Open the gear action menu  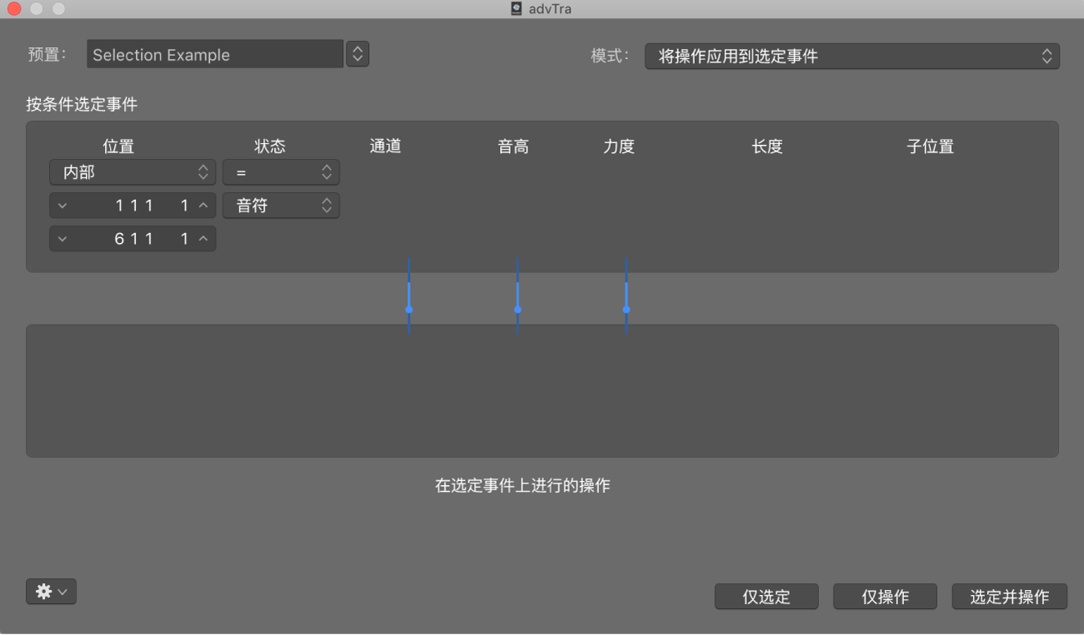tap(51, 591)
